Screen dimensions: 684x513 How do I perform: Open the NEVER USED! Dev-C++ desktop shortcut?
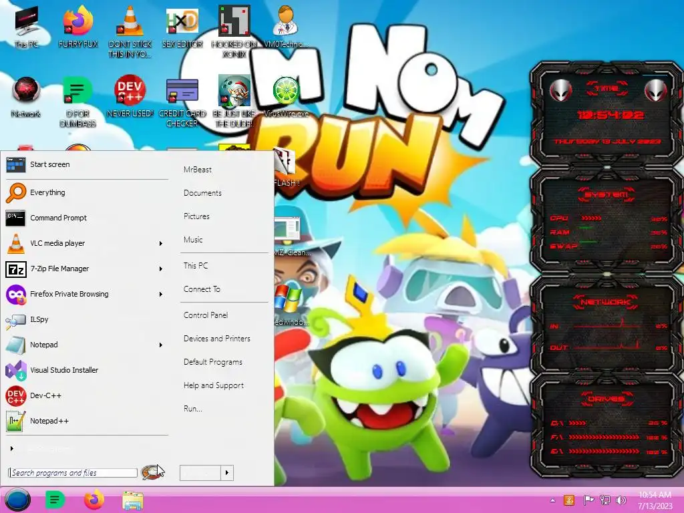coord(130,97)
